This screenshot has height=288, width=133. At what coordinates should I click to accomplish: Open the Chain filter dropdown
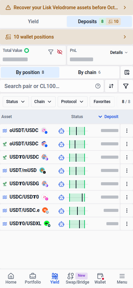(43, 102)
